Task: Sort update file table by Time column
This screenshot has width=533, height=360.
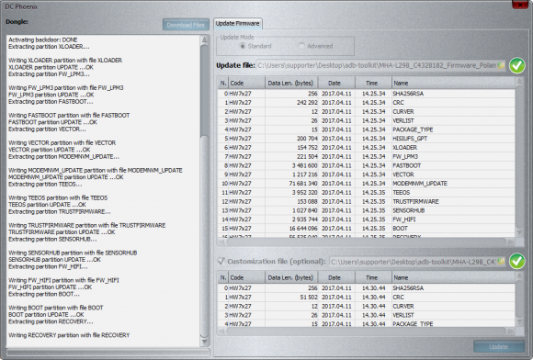Action: pos(373,83)
